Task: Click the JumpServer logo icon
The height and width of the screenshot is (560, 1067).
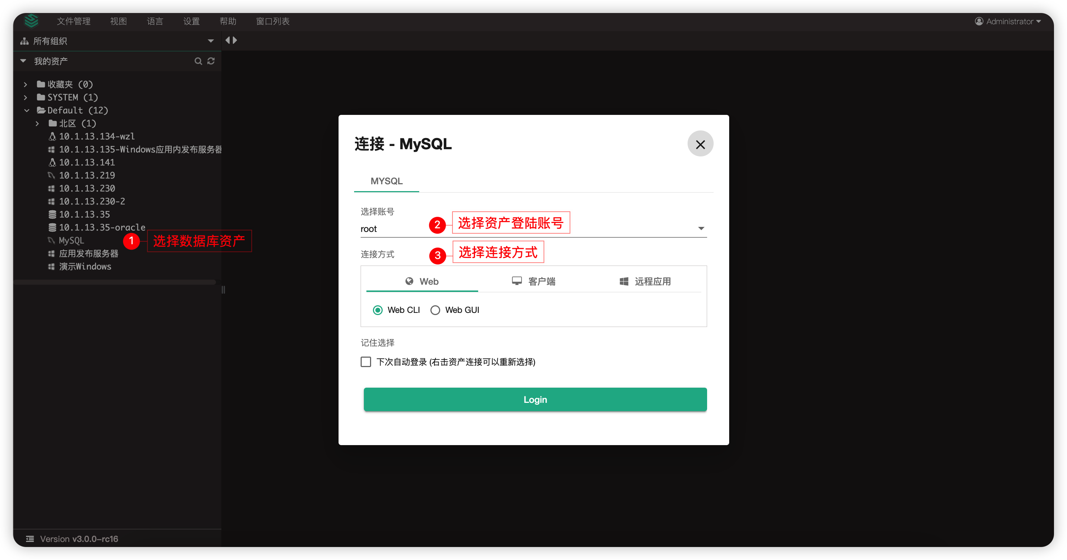Action: click(x=31, y=21)
